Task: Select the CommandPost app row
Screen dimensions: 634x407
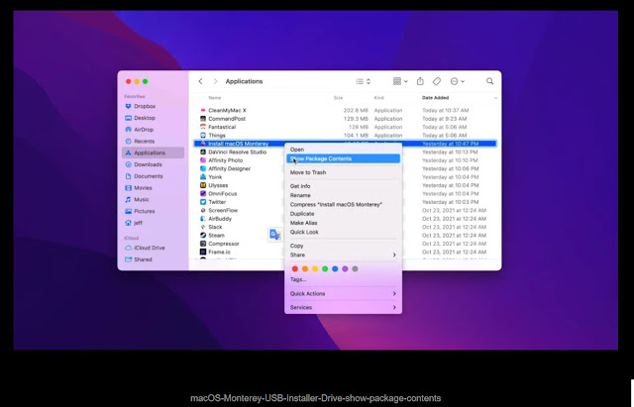Action: 345,119
